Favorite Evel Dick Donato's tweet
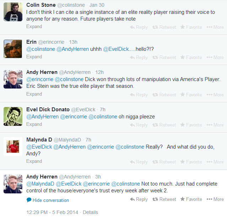This screenshot has height=219, width=227. 191,125
